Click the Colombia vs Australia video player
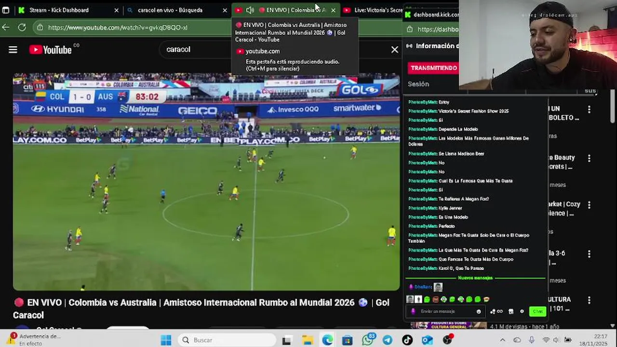 coord(206,182)
